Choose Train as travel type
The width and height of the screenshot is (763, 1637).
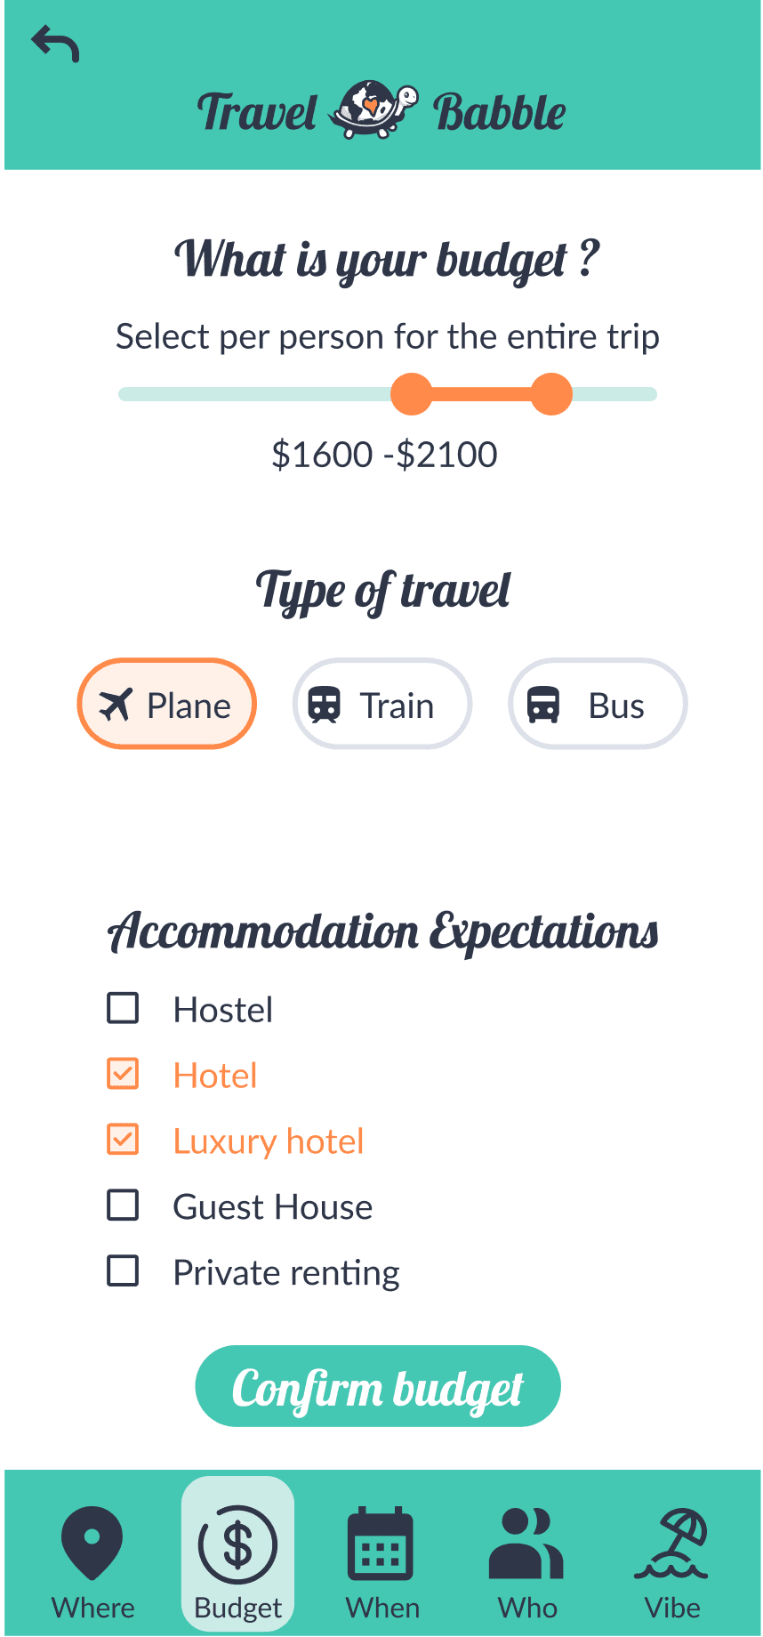[382, 705]
